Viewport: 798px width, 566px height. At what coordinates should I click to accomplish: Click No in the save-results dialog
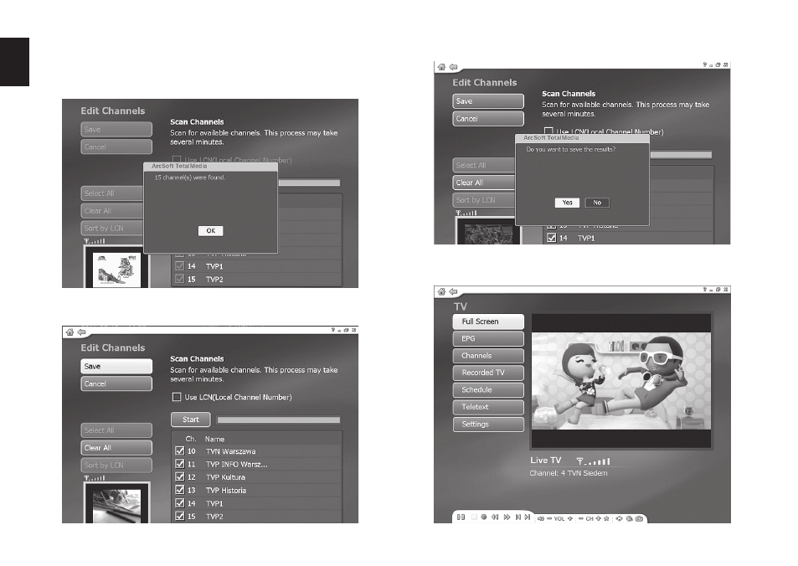click(597, 203)
